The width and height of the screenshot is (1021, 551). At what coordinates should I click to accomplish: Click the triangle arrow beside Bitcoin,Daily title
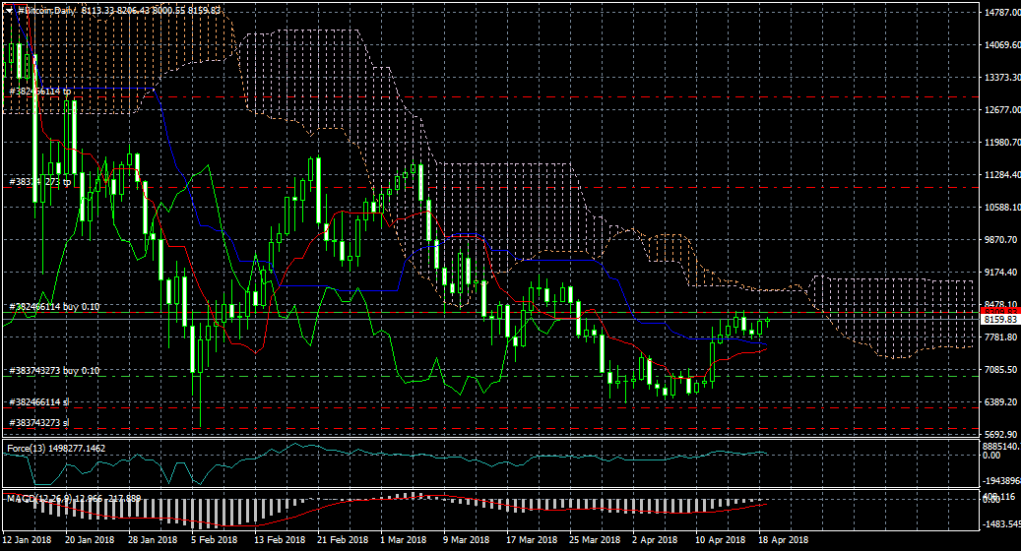click(x=9, y=10)
